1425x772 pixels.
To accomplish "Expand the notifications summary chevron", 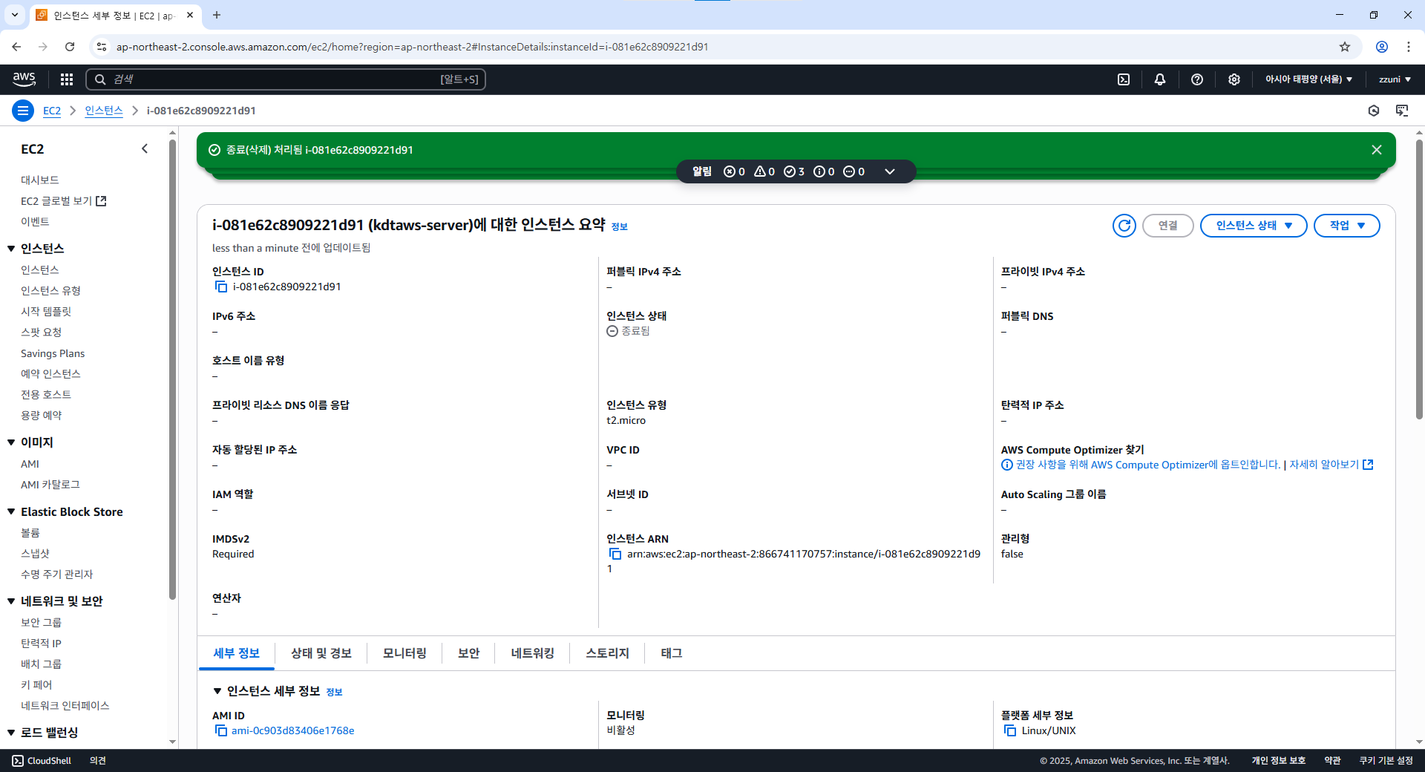I will tap(890, 171).
